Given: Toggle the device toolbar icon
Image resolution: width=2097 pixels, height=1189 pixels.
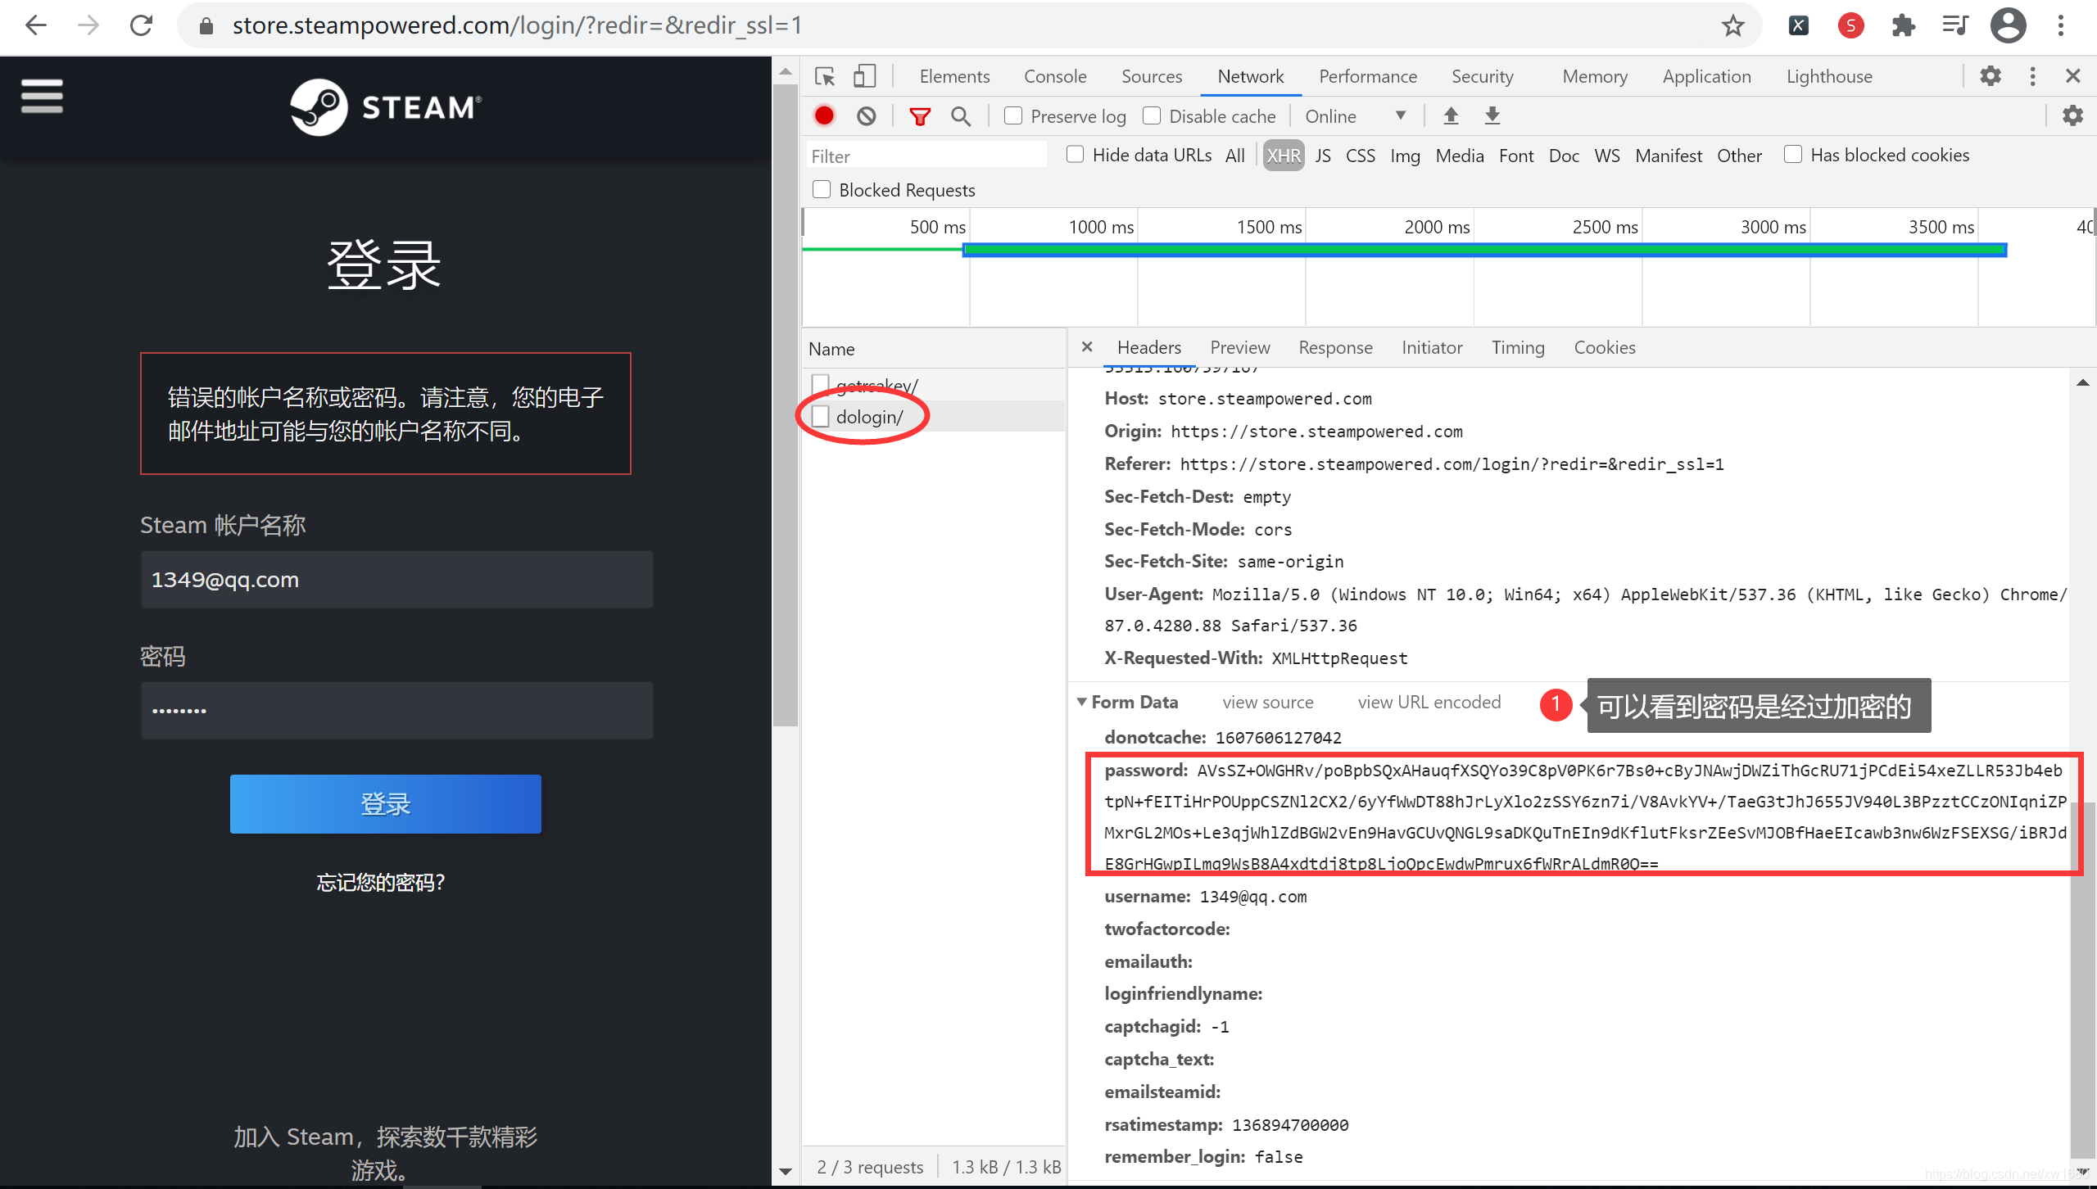Looking at the screenshot, I should (x=864, y=76).
